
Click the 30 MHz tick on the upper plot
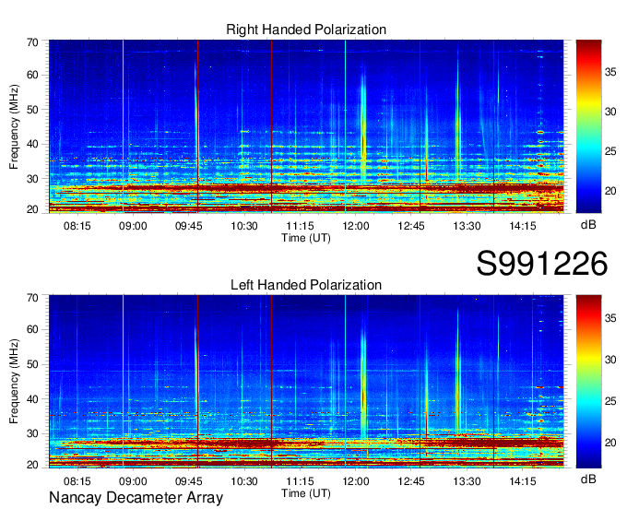coord(32,179)
